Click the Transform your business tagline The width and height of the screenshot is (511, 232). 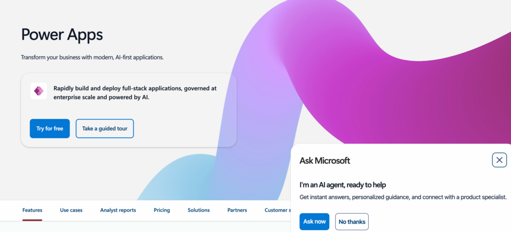tap(92, 57)
